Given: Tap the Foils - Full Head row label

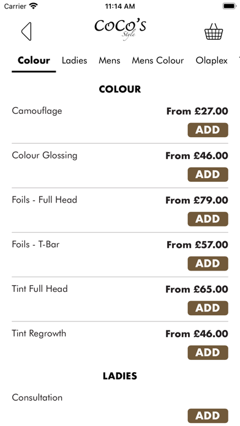Looking at the screenshot, I should point(45,200).
